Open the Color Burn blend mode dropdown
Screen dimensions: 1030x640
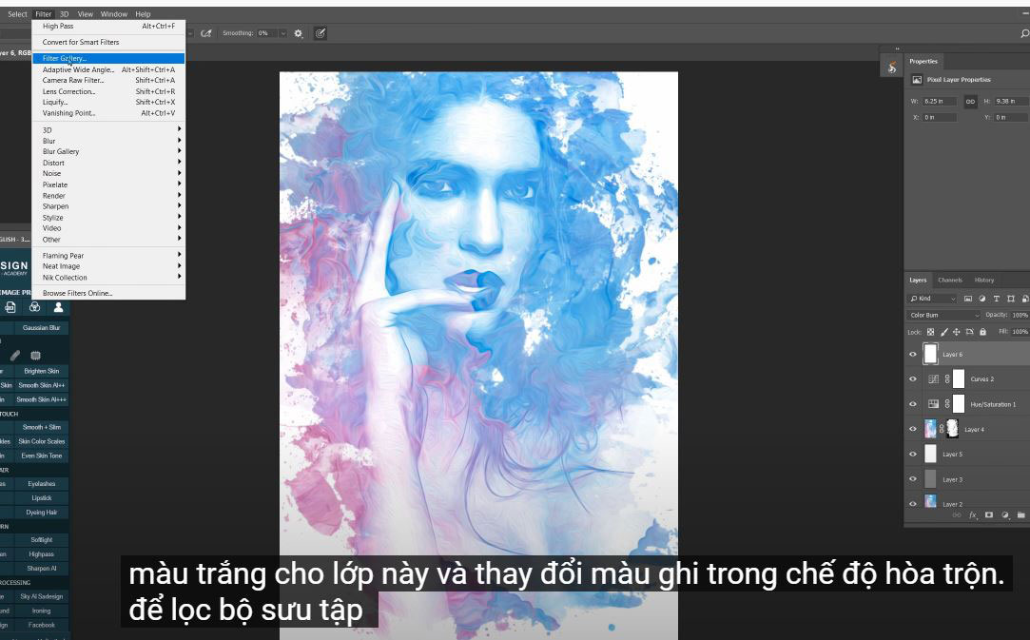coord(944,315)
